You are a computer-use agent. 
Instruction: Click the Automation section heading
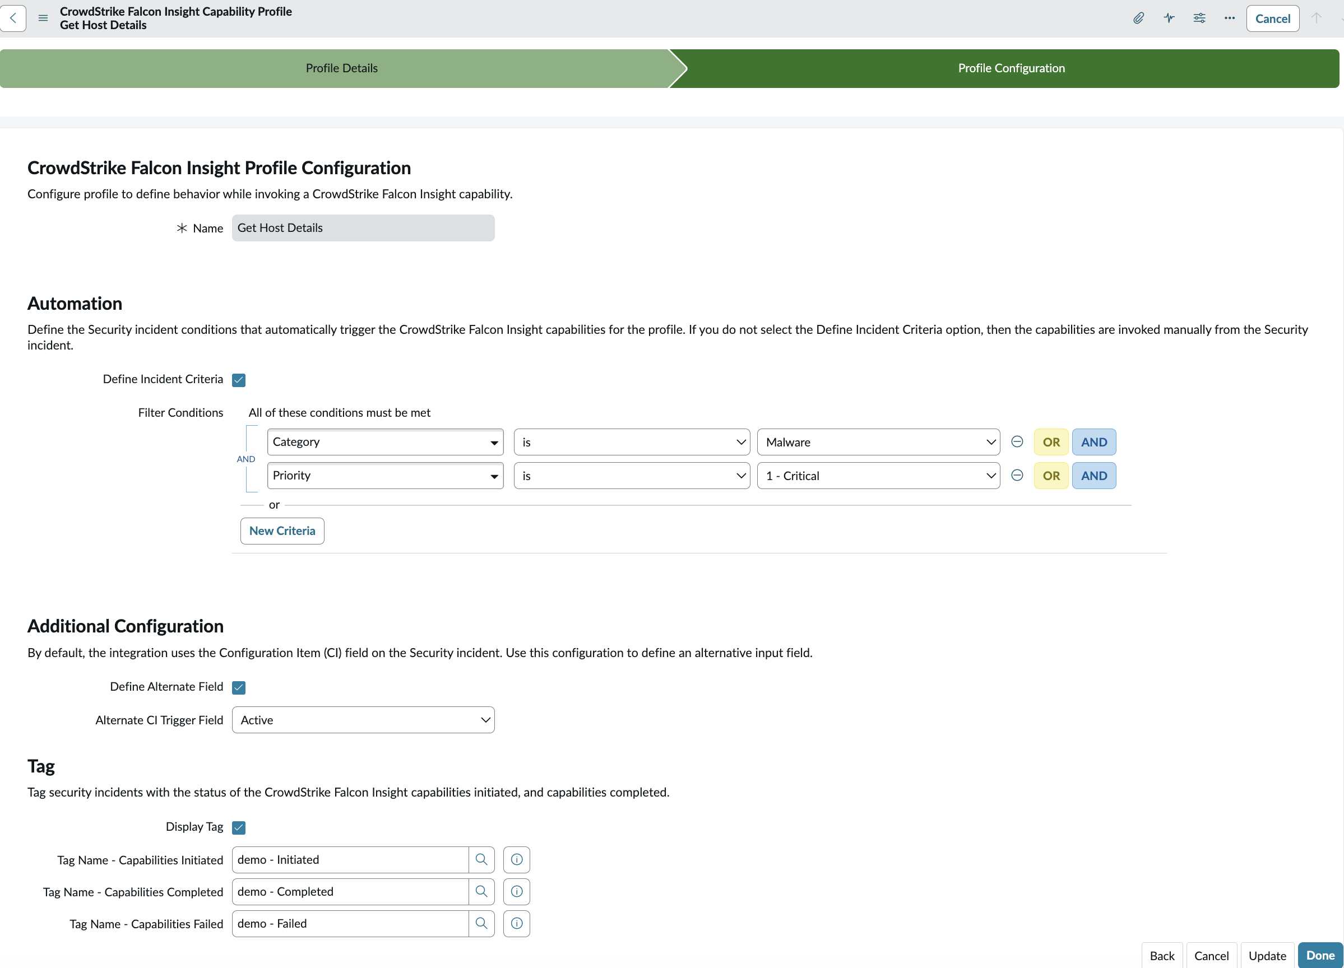point(75,303)
